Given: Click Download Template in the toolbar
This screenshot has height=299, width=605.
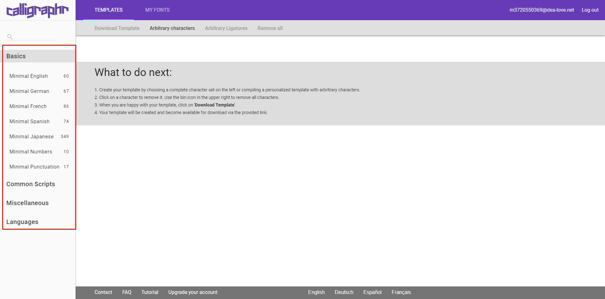Looking at the screenshot, I should click(117, 28).
